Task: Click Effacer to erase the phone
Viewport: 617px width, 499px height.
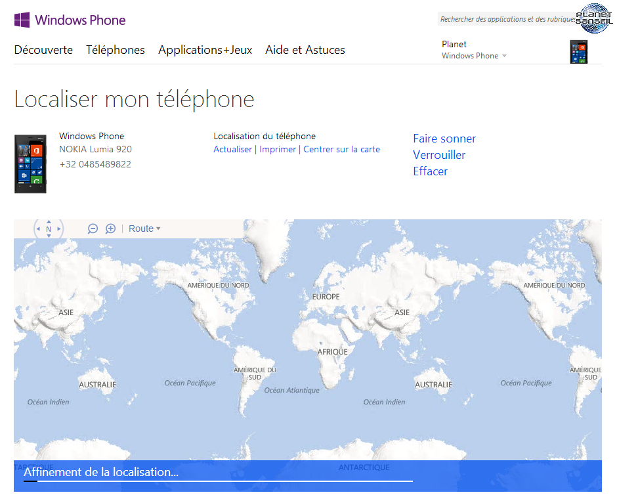Action: point(430,171)
